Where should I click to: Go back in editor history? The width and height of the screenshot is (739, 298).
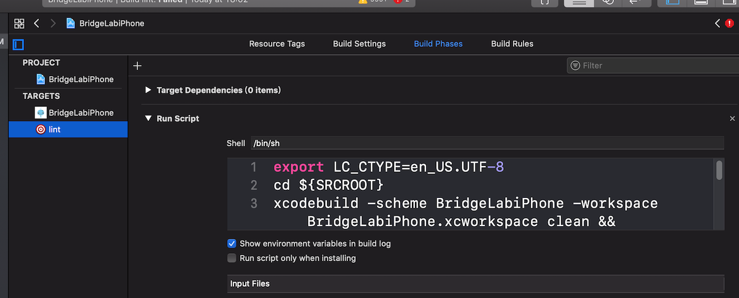pyautogui.click(x=36, y=23)
